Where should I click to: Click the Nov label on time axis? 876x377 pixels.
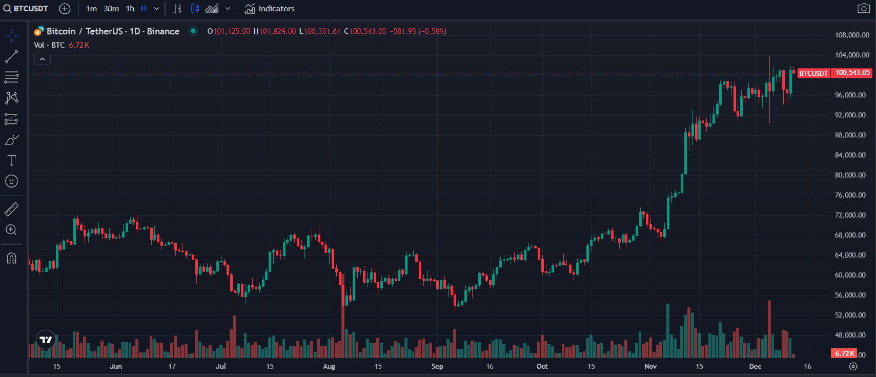pos(650,366)
